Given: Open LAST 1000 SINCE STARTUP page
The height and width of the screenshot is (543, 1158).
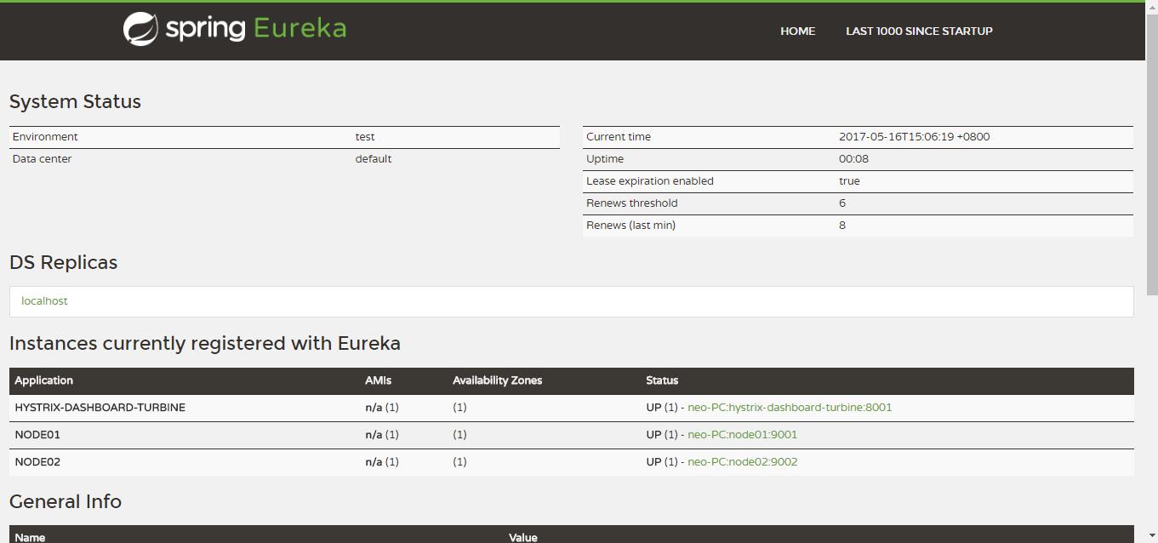Looking at the screenshot, I should click(x=919, y=31).
